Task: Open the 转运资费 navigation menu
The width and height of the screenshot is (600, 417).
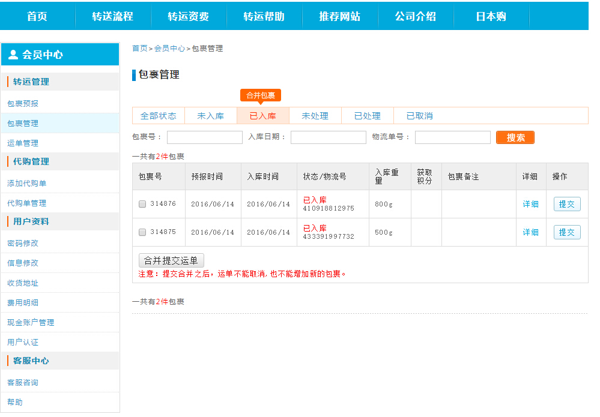Action: (x=189, y=16)
